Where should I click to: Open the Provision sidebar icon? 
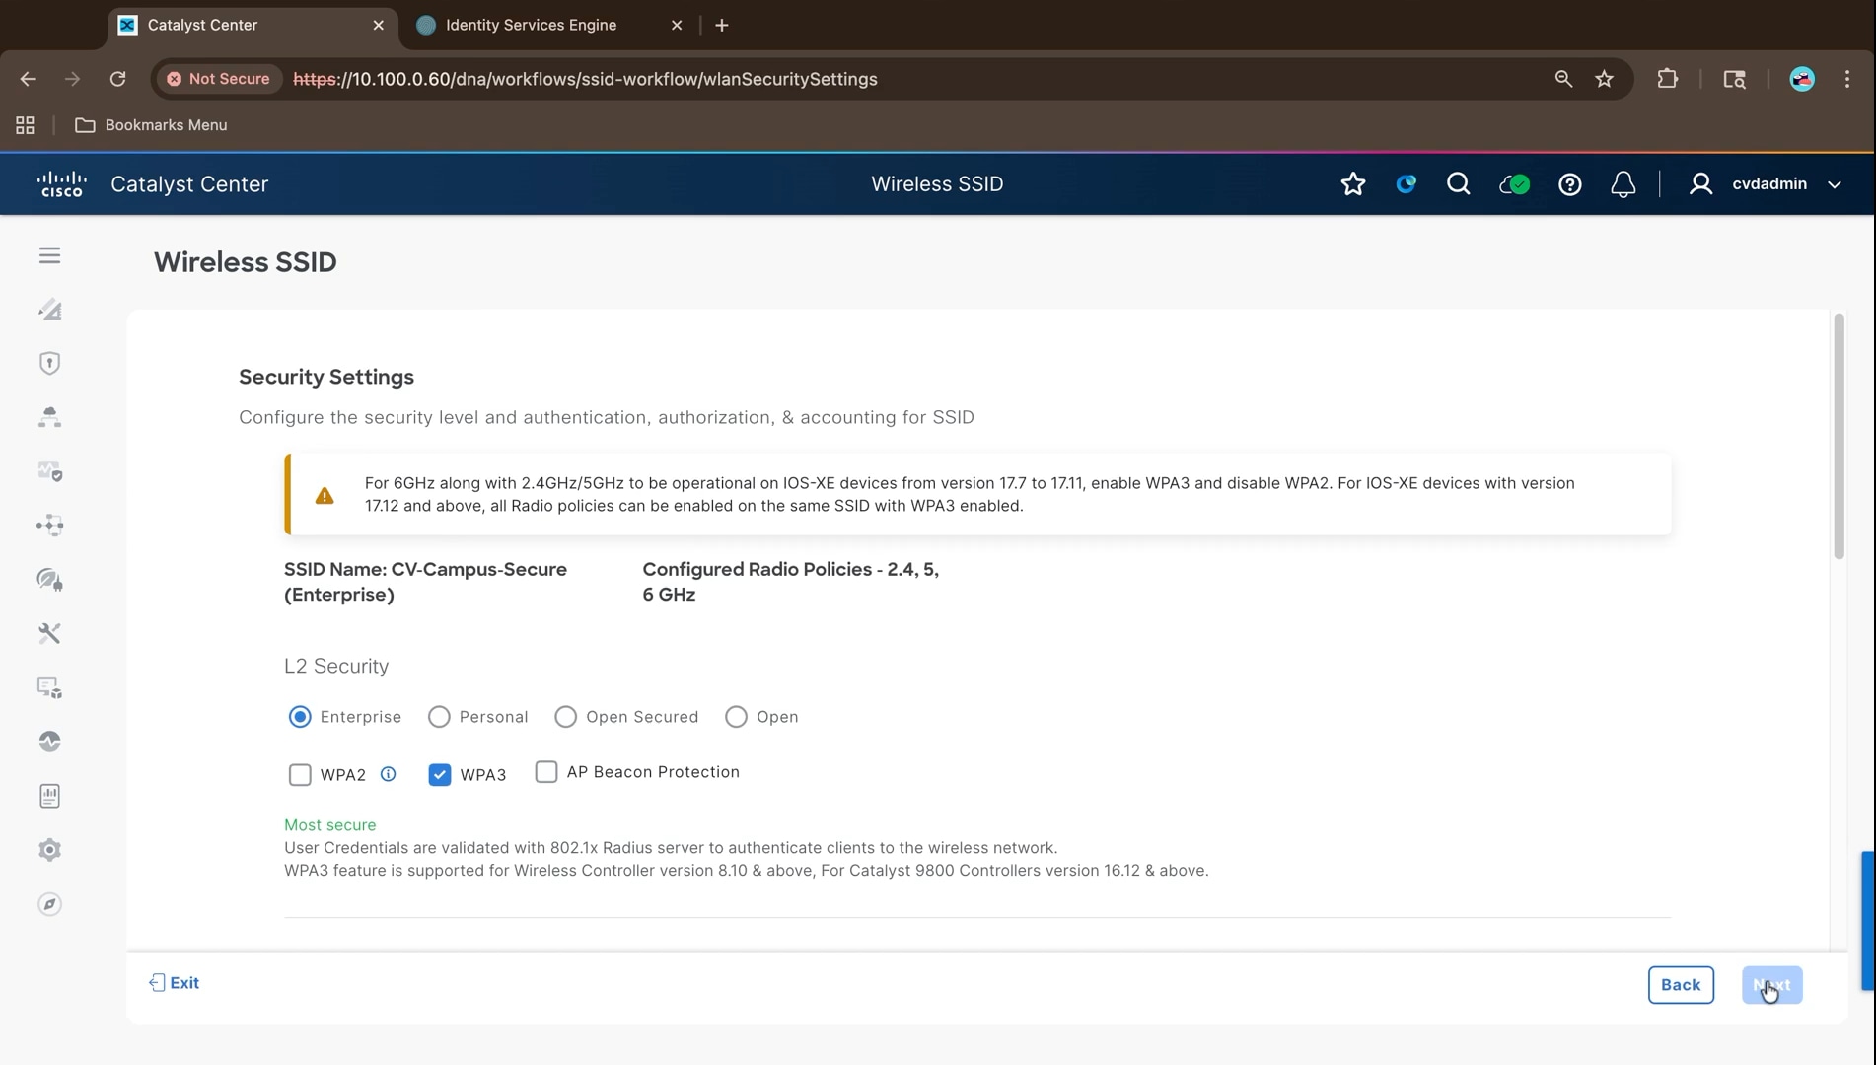click(49, 417)
